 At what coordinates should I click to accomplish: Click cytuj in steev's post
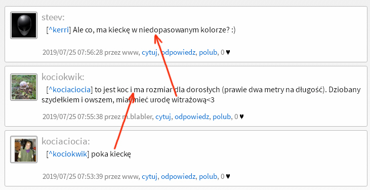coord(149,52)
